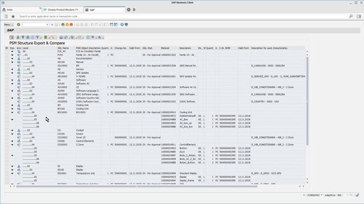
Task: Click the grid's horizontal scrollbar thumb
Action: pyautogui.click(x=137, y=186)
